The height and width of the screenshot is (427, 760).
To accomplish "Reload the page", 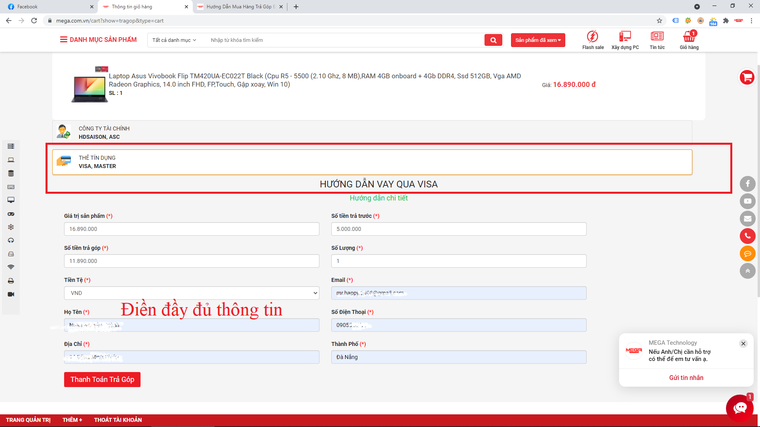I will [34, 21].
